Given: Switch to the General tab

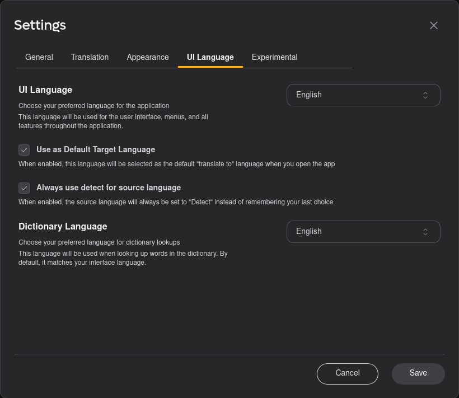Looking at the screenshot, I should pos(39,57).
